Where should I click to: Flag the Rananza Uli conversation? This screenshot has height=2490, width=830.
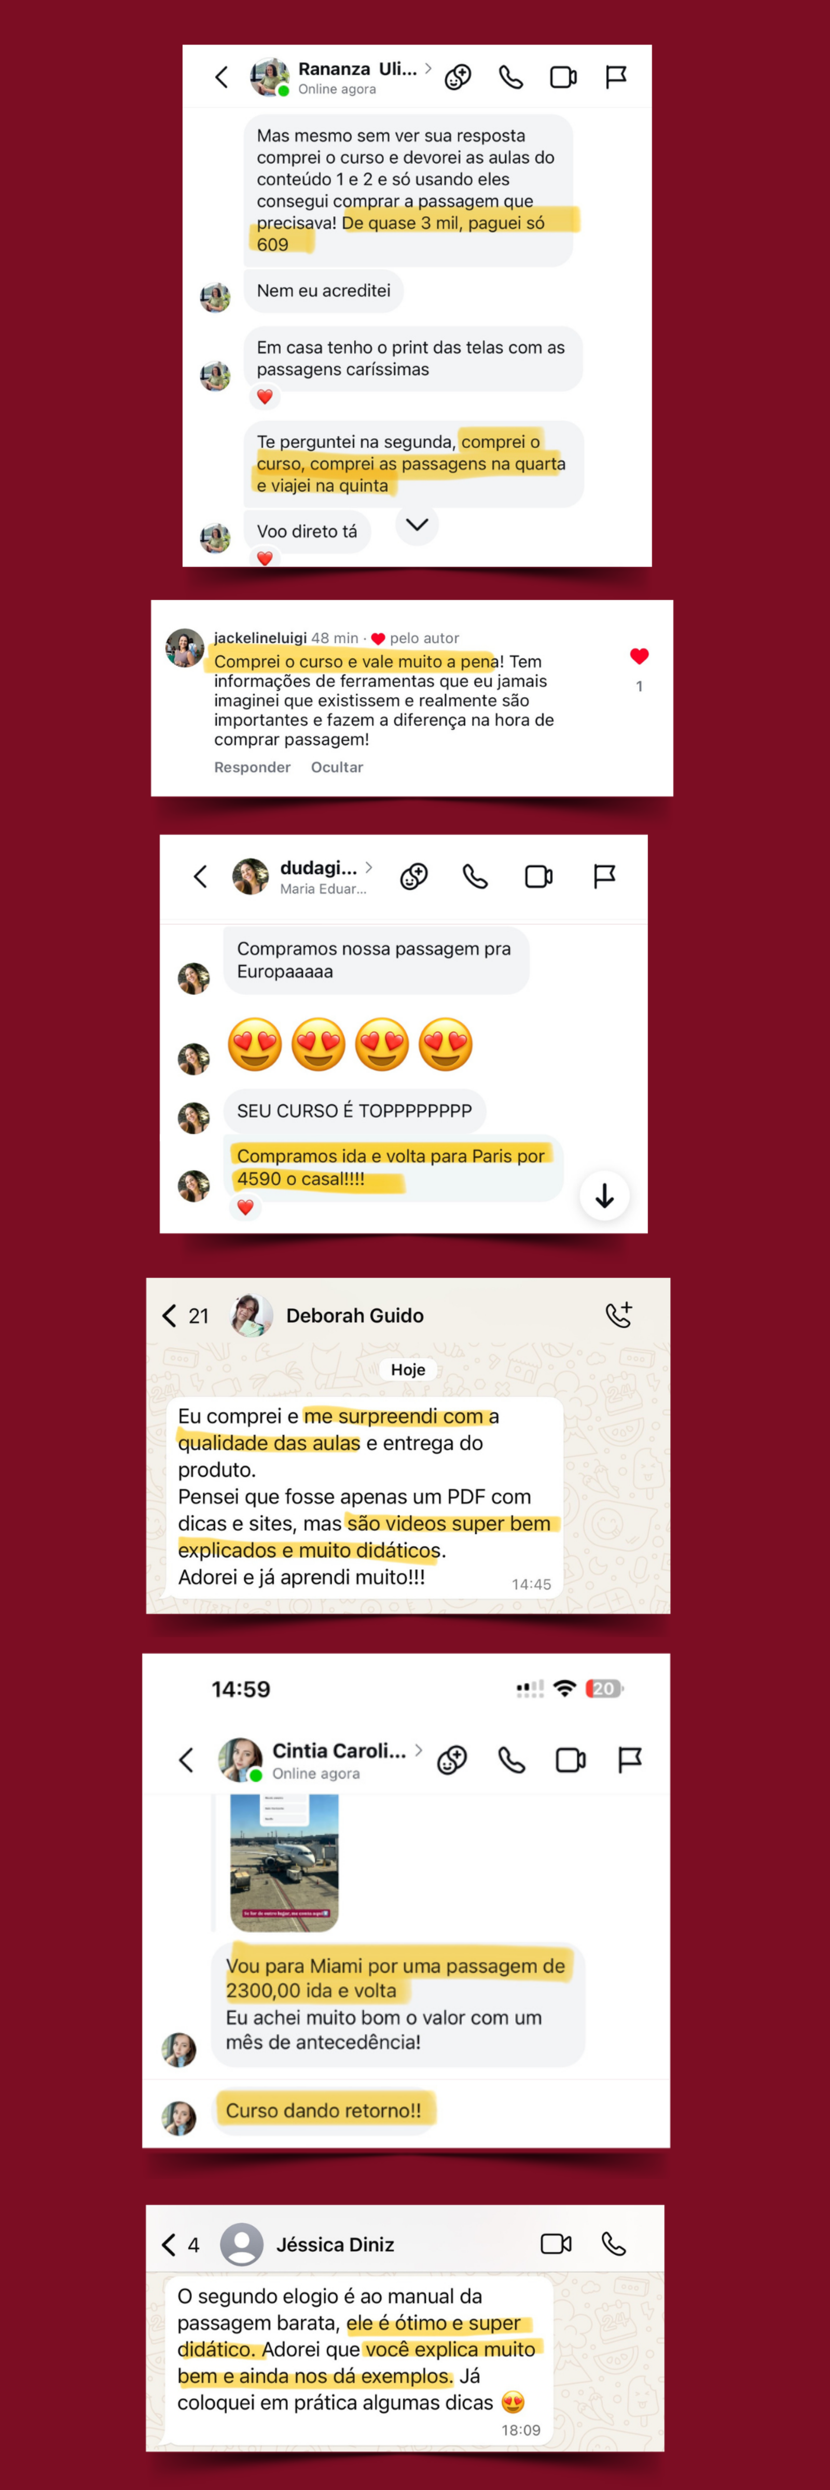615,77
